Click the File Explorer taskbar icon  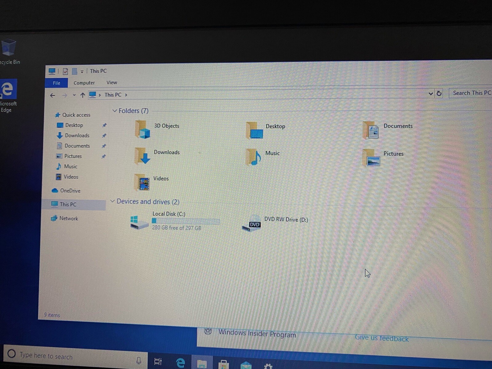(x=202, y=364)
